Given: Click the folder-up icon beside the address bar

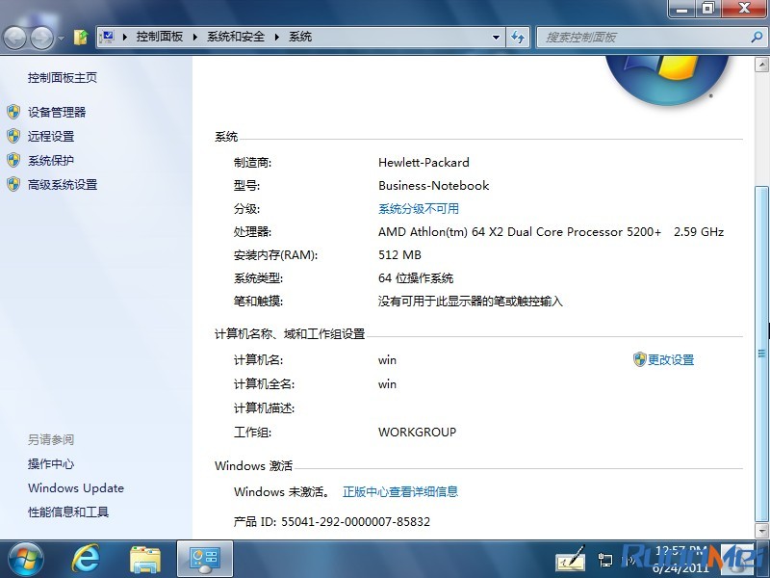Looking at the screenshot, I should tap(81, 37).
